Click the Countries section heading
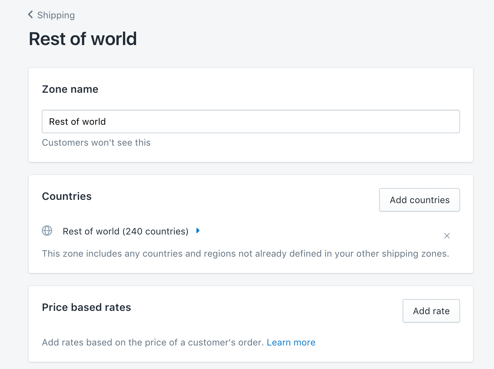Viewport: 494px width, 369px height. [x=67, y=196]
